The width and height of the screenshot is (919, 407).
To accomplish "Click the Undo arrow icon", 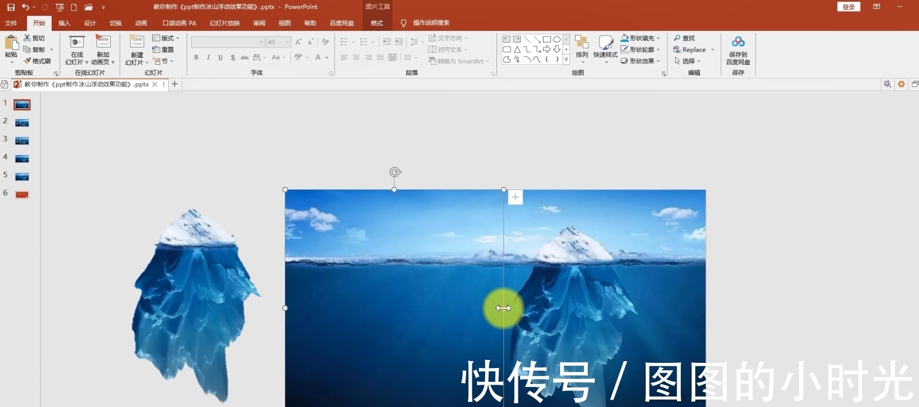I will click(x=25, y=7).
